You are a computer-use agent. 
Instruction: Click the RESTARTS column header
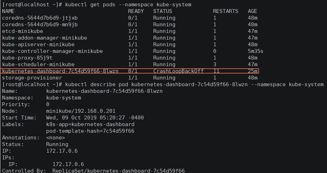226,11
